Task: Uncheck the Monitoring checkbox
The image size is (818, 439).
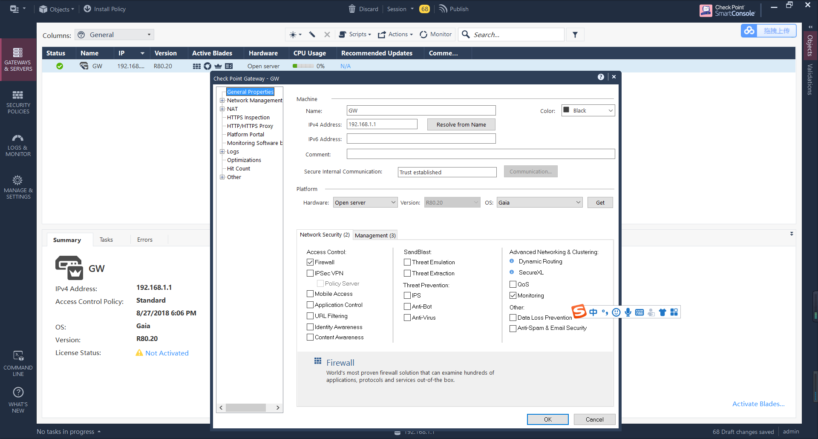Action: [x=513, y=295]
